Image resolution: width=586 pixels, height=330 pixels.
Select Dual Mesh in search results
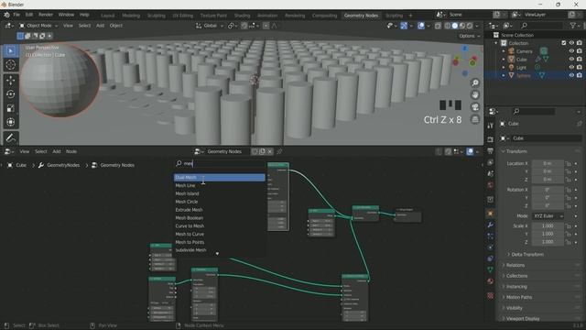coord(220,177)
